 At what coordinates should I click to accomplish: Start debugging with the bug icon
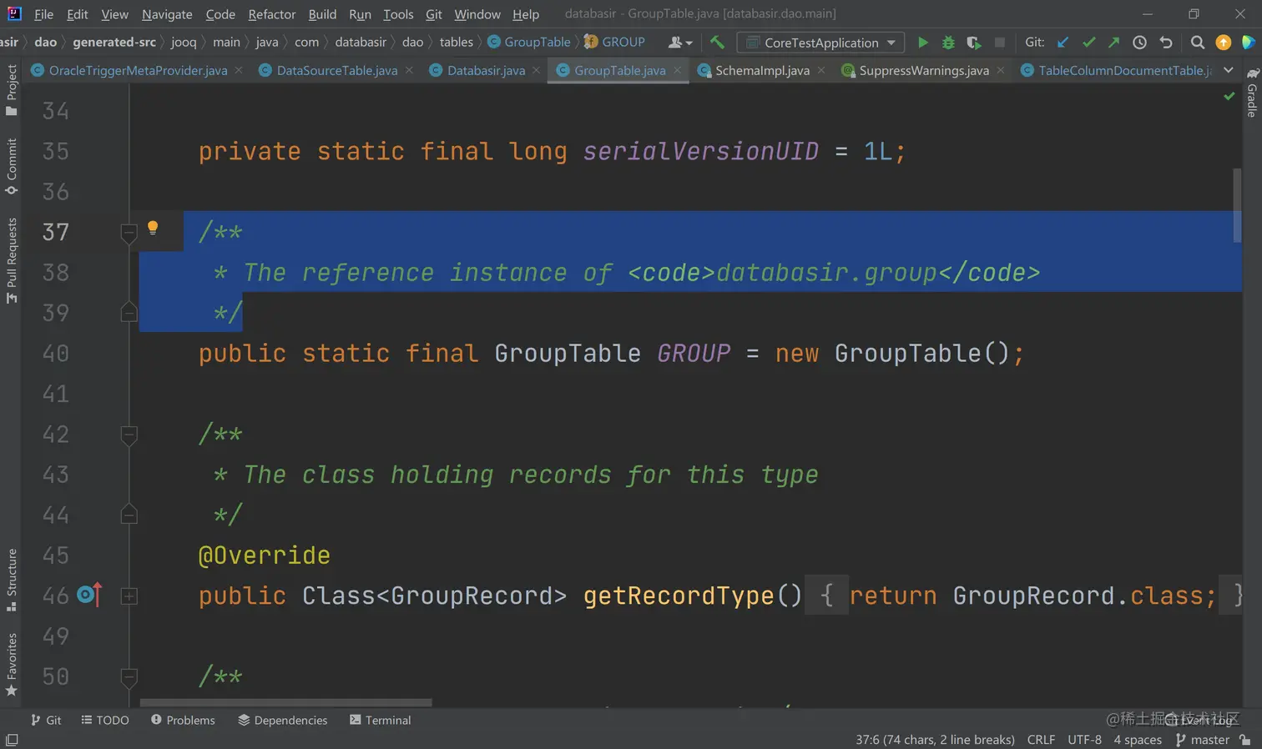click(948, 43)
